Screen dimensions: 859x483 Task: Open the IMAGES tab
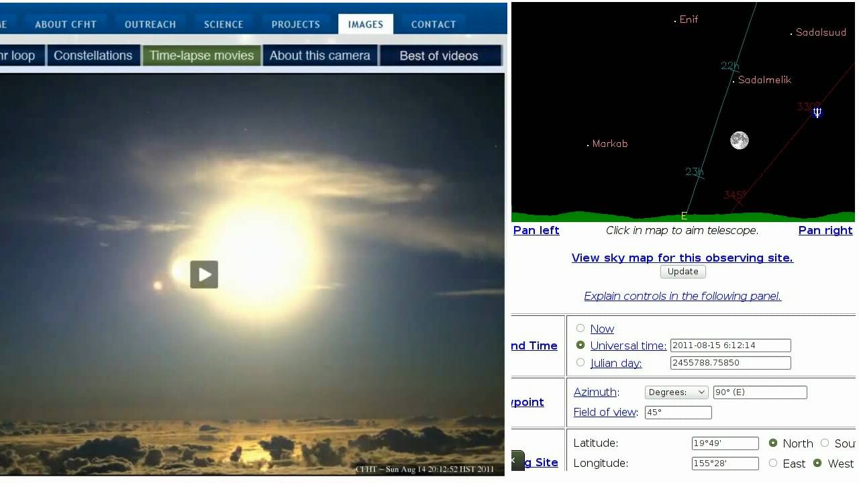click(366, 24)
